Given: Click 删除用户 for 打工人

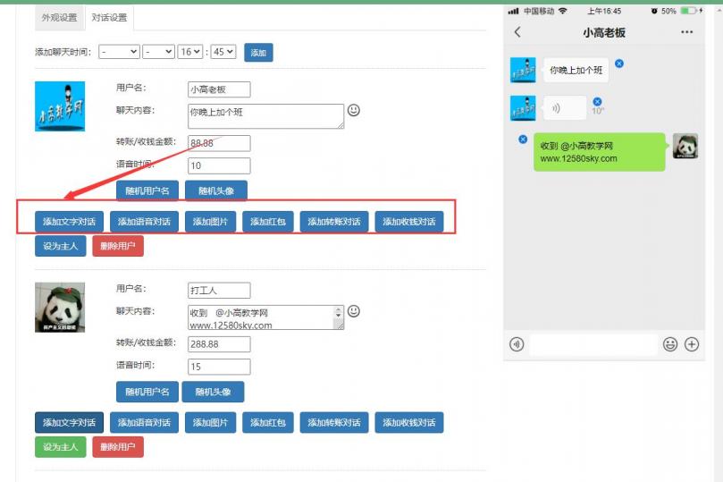Looking at the screenshot, I should (118, 447).
